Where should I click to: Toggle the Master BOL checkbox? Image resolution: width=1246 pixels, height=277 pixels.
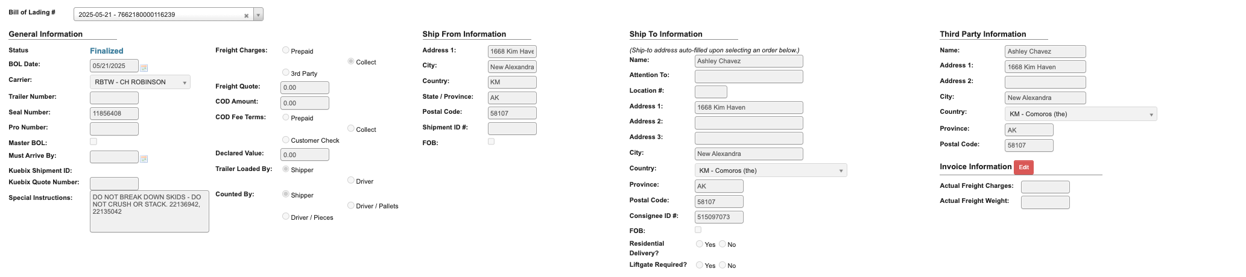click(x=93, y=142)
